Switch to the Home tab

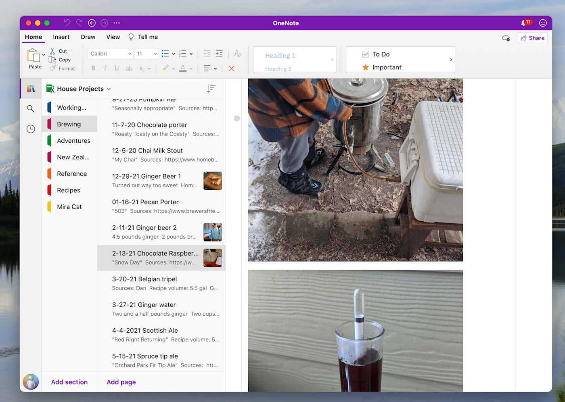pyautogui.click(x=33, y=37)
